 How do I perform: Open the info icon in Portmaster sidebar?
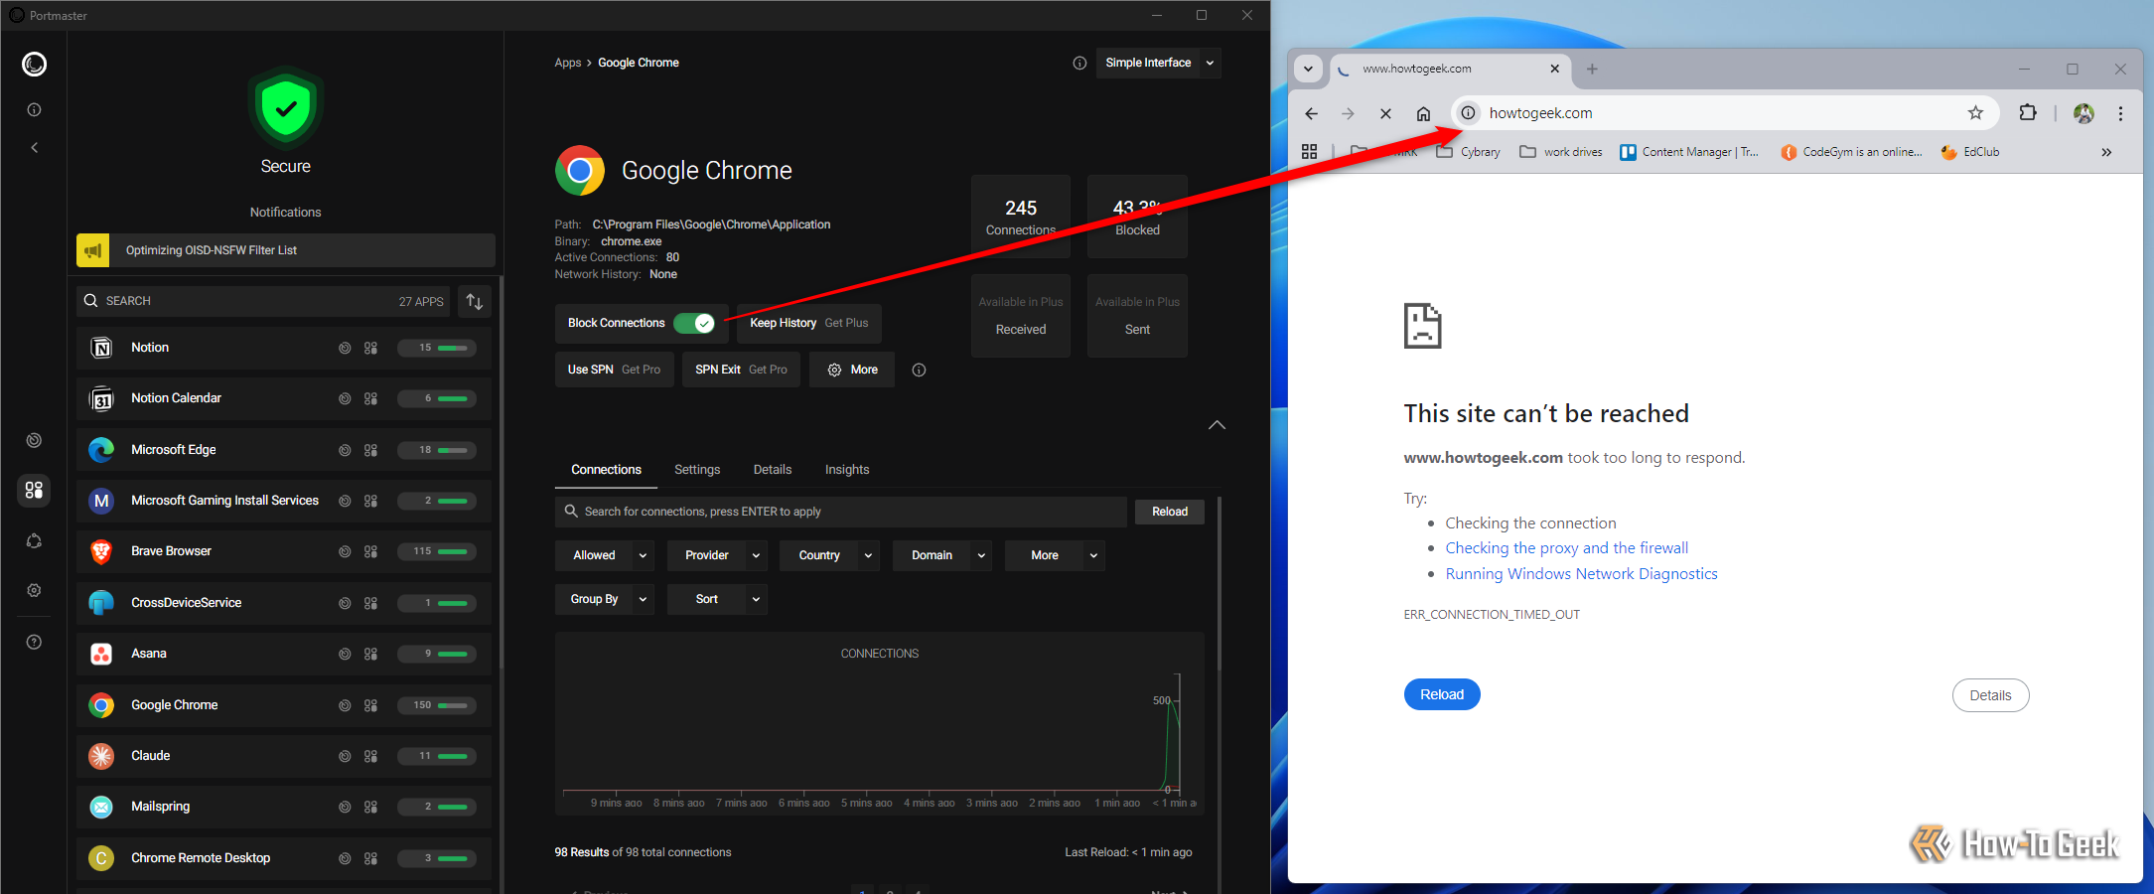point(34,110)
